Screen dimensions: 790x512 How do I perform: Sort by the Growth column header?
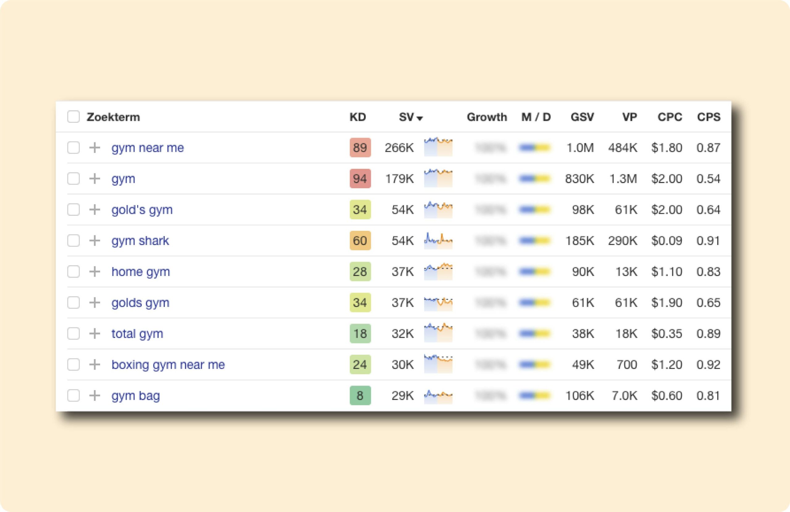coord(487,117)
